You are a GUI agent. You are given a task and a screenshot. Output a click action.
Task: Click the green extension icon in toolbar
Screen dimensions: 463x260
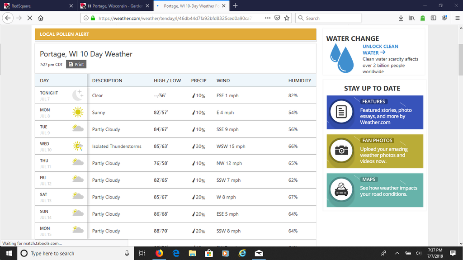tap(423, 18)
